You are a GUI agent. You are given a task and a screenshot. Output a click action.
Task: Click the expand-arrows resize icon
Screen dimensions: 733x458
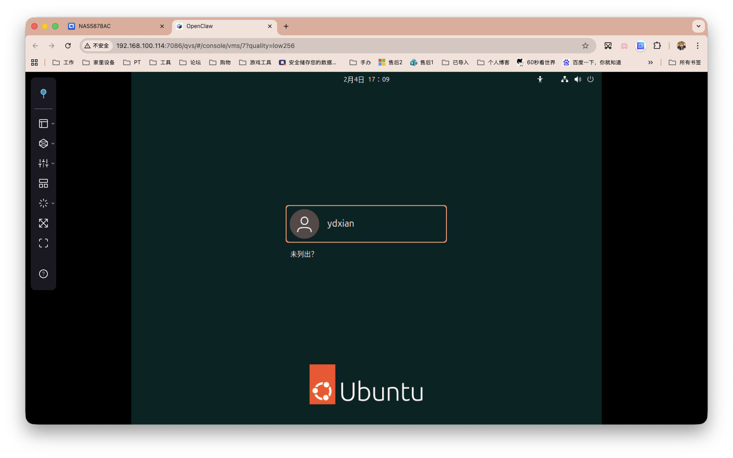[x=43, y=223]
